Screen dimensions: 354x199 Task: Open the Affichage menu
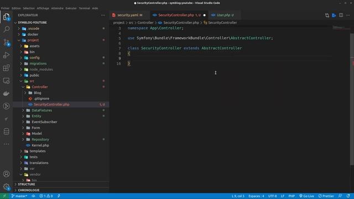tap(43, 8)
